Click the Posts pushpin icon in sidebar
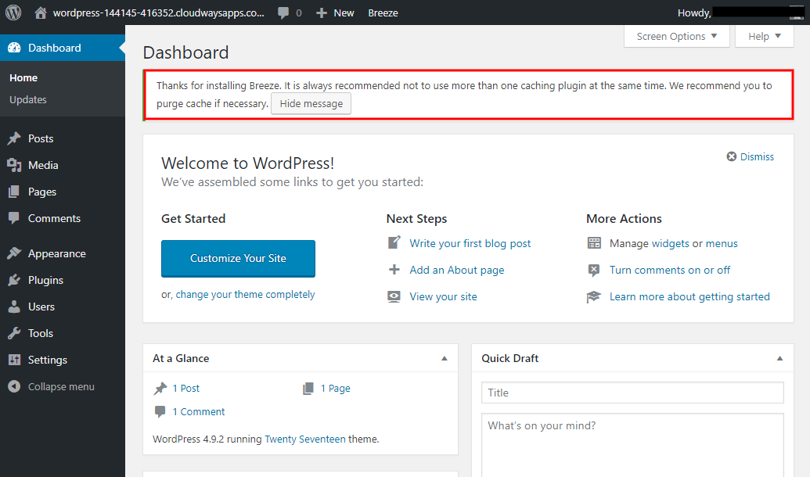 [x=14, y=138]
